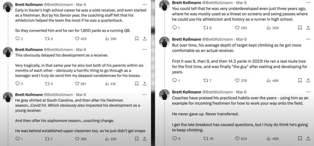Open the Mar 6 timestamp on the 14.2 yards tweet
The width and height of the screenshot is (314, 146).
pos(241,39)
